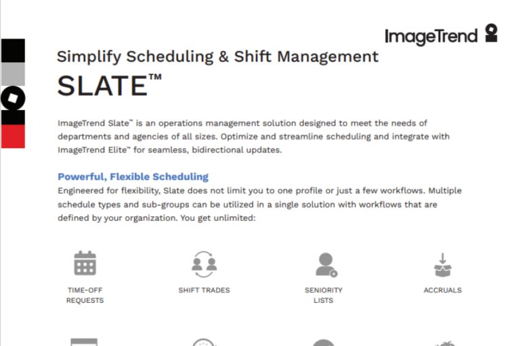
Task: Select the "Powerful, Flexible Scheduling" blue heading
Action: coord(133,176)
